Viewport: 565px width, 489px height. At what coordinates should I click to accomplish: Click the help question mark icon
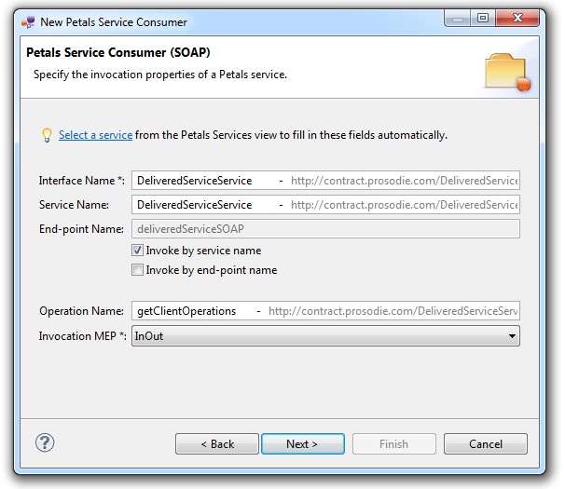coord(45,442)
